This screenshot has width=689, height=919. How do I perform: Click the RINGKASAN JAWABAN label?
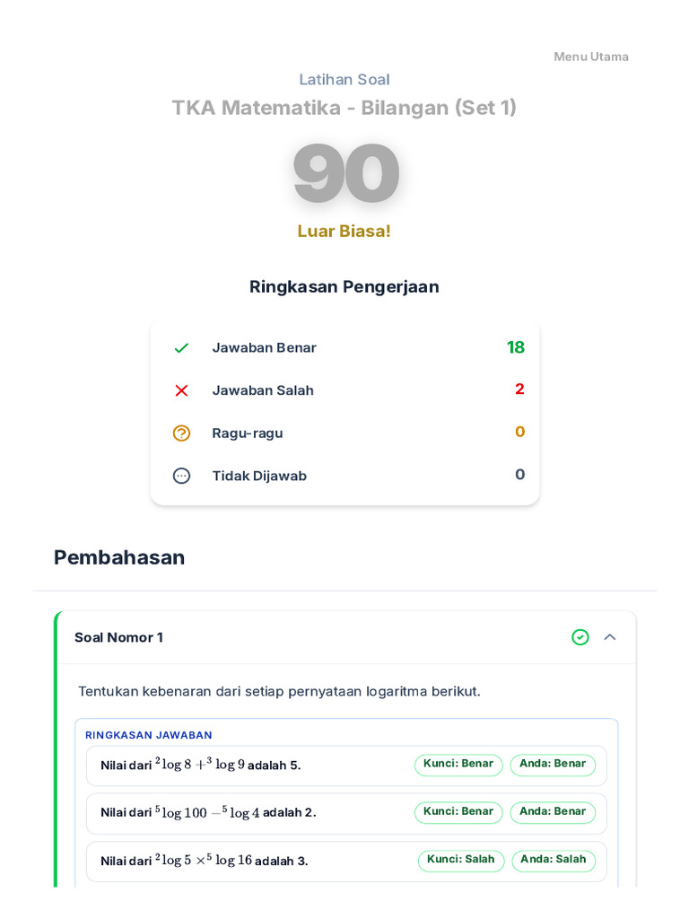tap(148, 735)
